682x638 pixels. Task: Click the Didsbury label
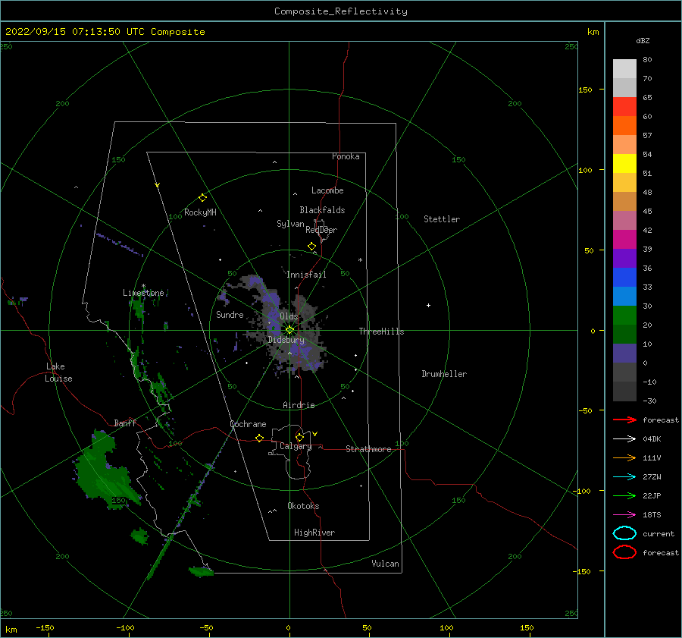[286, 340]
